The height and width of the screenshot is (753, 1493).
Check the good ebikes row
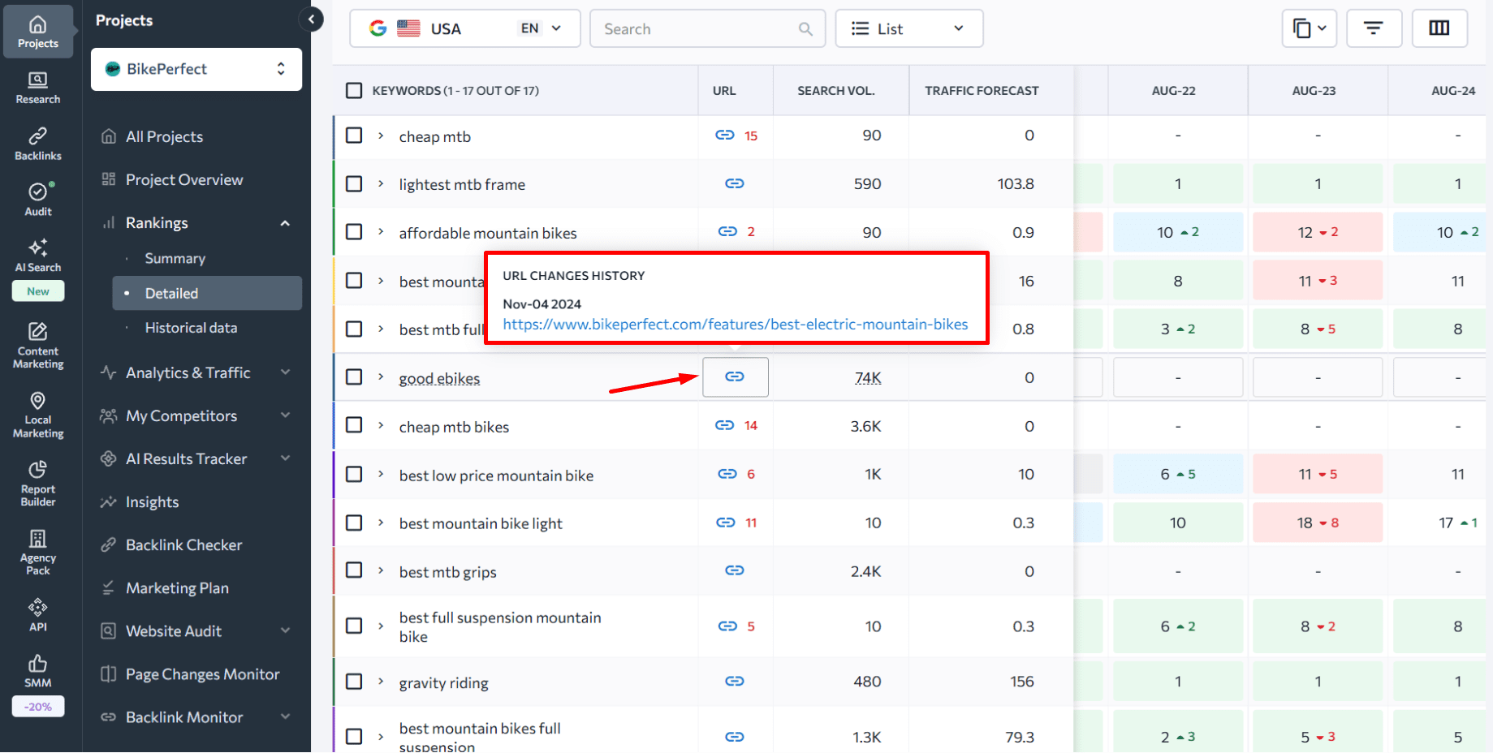(x=354, y=377)
